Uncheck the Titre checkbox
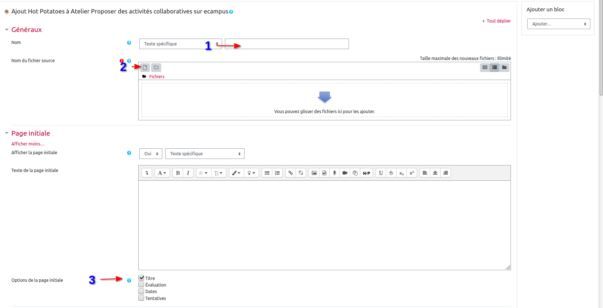Screen dimensions: 603x308 pyautogui.click(x=141, y=278)
